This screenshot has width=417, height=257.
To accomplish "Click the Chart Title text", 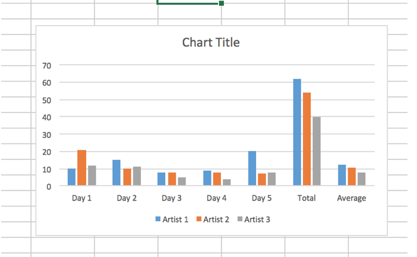I will click(211, 42).
